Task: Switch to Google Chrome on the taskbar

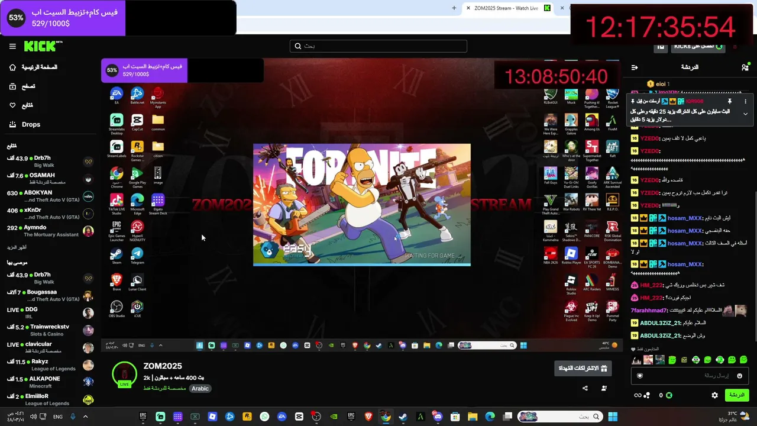Action: pos(386,417)
